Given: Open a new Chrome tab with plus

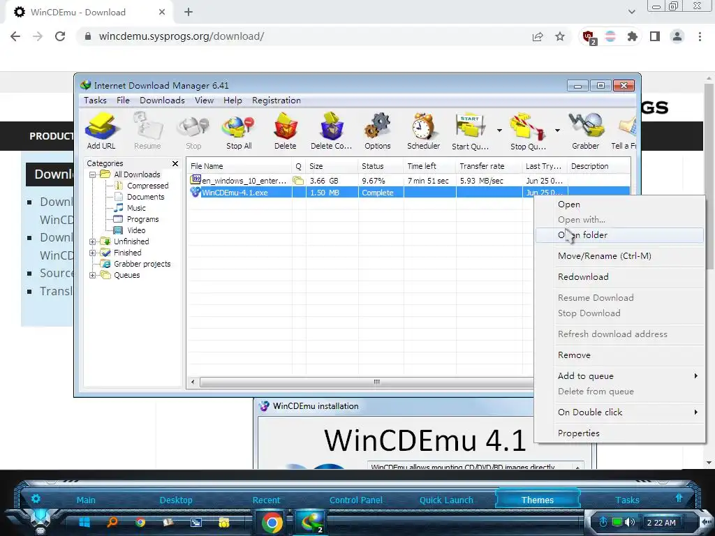Looking at the screenshot, I should pyautogui.click(x=189, y=13).
